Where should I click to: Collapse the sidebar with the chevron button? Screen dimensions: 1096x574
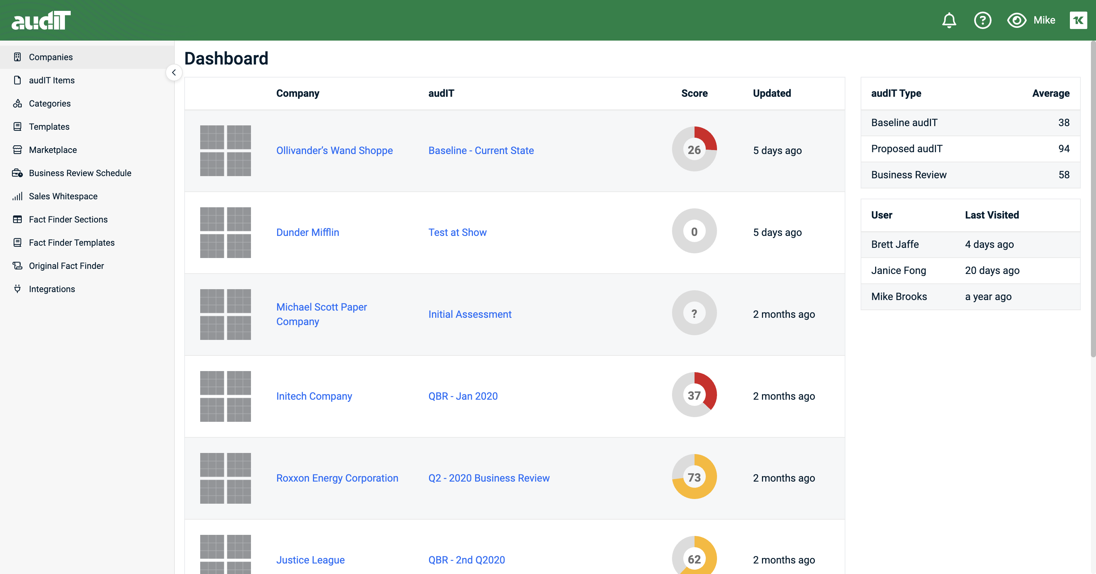174,73
